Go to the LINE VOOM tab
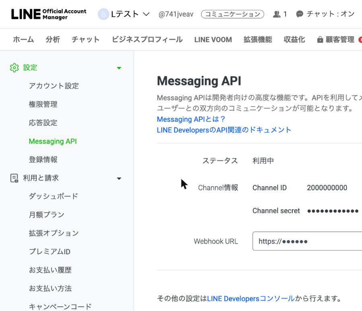 [213, 40]
